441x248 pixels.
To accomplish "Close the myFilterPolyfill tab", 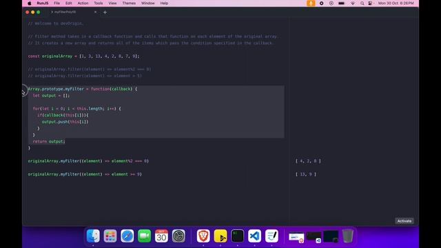I will [95, 12].
